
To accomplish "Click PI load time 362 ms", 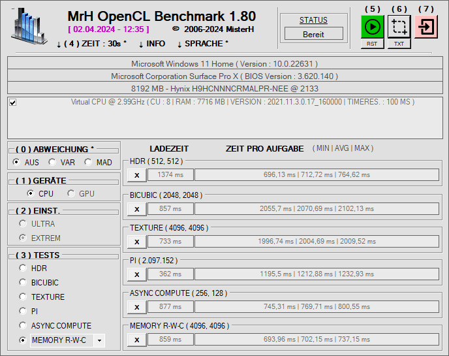I will click(170, 274).
